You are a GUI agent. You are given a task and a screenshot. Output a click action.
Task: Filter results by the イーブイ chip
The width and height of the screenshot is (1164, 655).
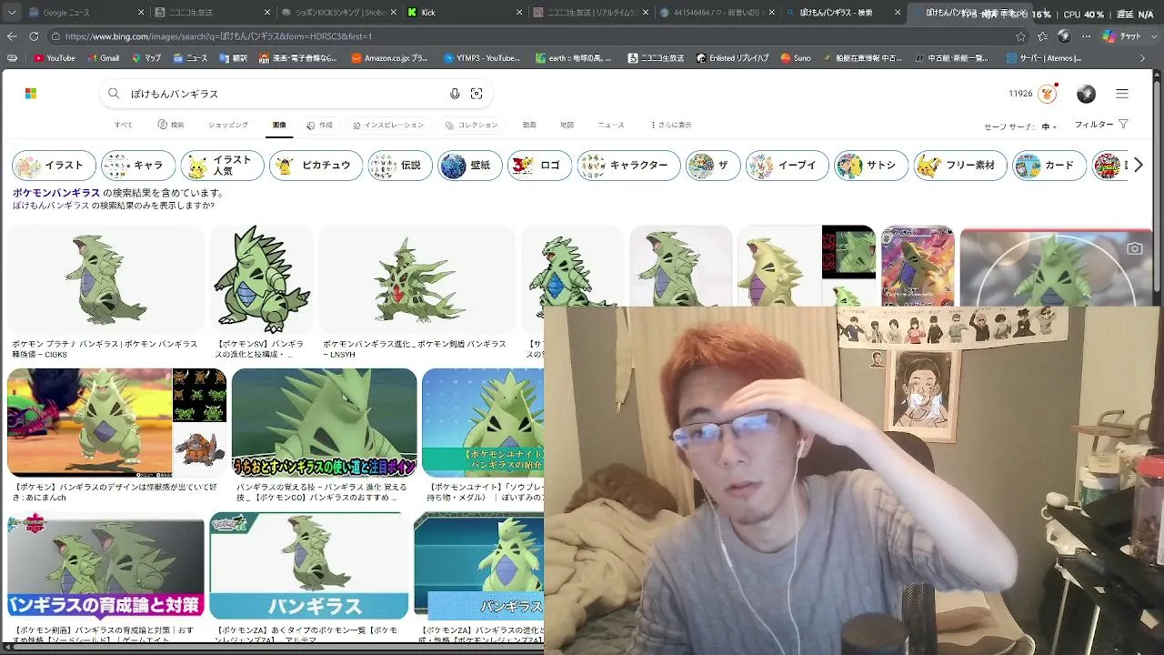tap(787, 166)
